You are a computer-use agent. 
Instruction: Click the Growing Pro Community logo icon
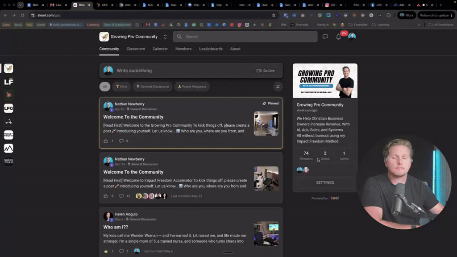[x=104, y=37]
